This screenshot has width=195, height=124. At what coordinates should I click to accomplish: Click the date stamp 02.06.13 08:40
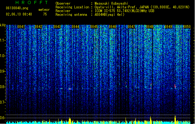click(x=19, y=14)
